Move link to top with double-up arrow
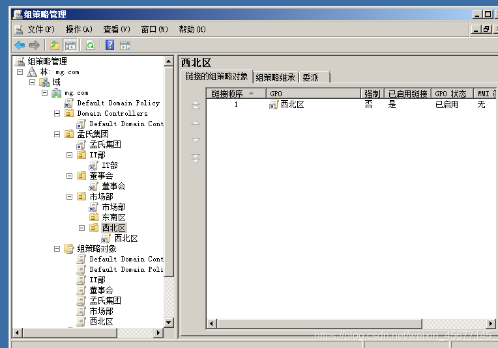498x348 pixels. [x=196, y=105]
